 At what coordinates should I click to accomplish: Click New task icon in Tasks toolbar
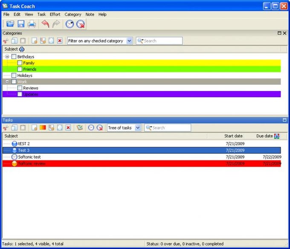click(34, 128)
